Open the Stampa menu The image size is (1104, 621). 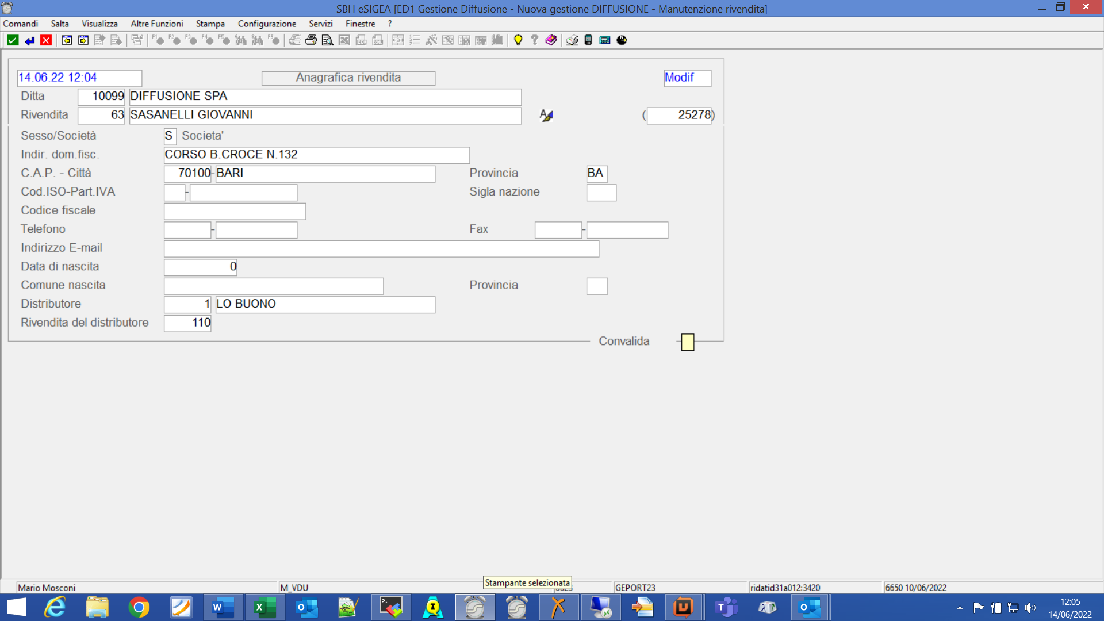point(210,24)
